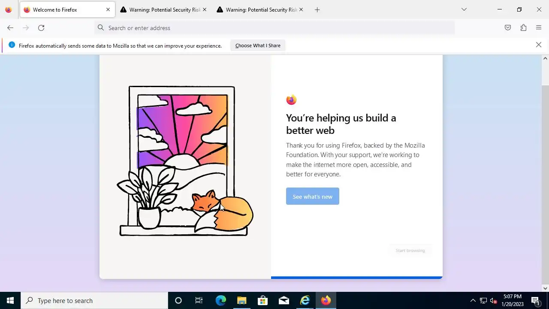Open a new tab with plus button

click(x=317, y=9)
